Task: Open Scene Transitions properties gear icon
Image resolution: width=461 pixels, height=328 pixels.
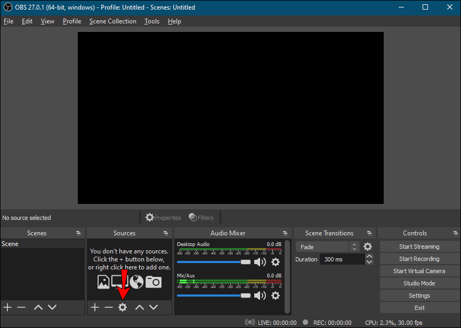Action: pos(368,247)
